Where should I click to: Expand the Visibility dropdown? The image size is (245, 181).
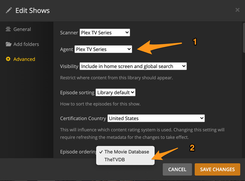(133, 66)
